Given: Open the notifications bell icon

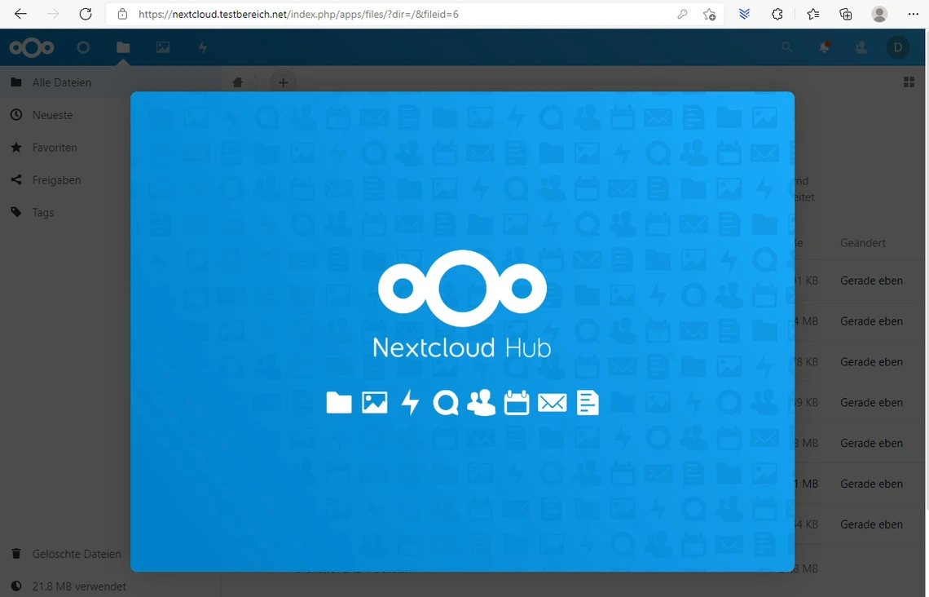Looking at the screenshot, I should 824,48.
